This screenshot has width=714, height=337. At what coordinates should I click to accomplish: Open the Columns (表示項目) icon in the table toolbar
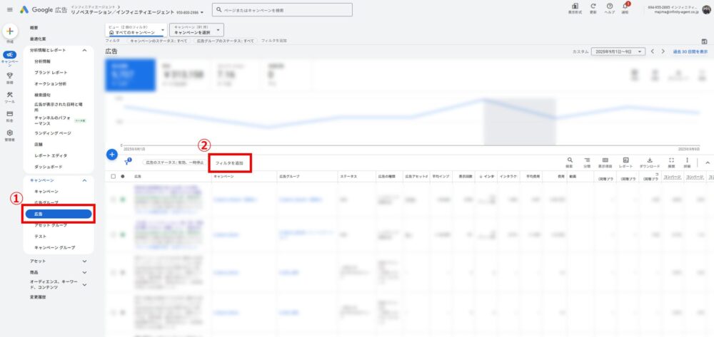(605, 161)
